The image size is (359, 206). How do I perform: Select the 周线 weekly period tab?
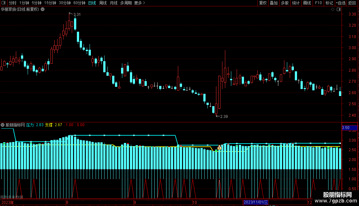(x=103, y=3)
